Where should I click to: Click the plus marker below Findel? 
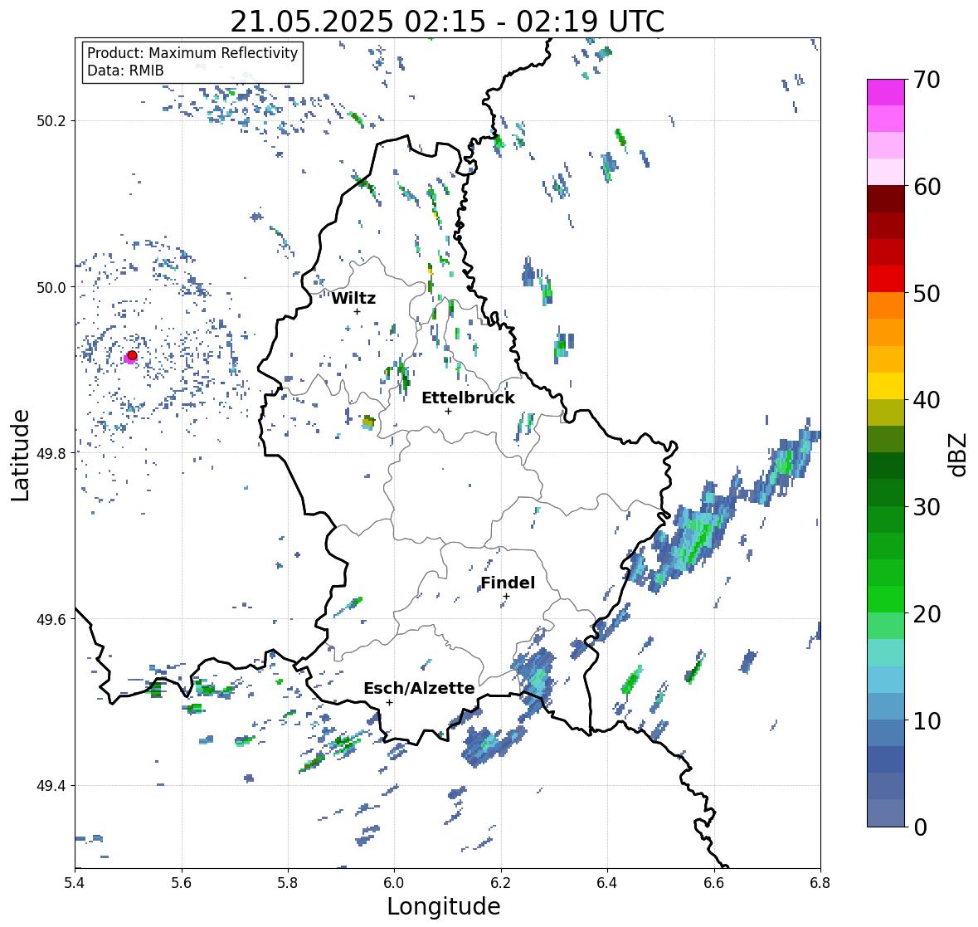(x=507, y=597)
